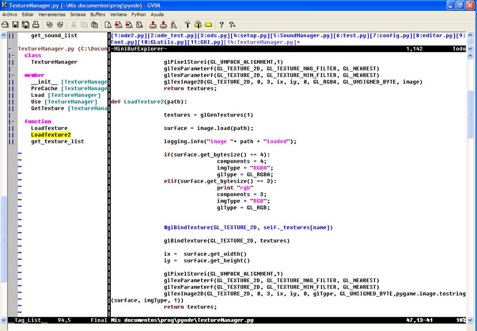
Task: Click the Make hammer icon
Action: click(187, 25)
